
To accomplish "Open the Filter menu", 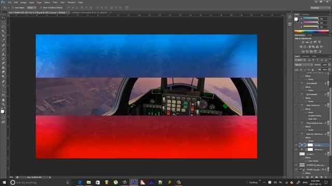I will pyautogui.click(x=55, y=2).
